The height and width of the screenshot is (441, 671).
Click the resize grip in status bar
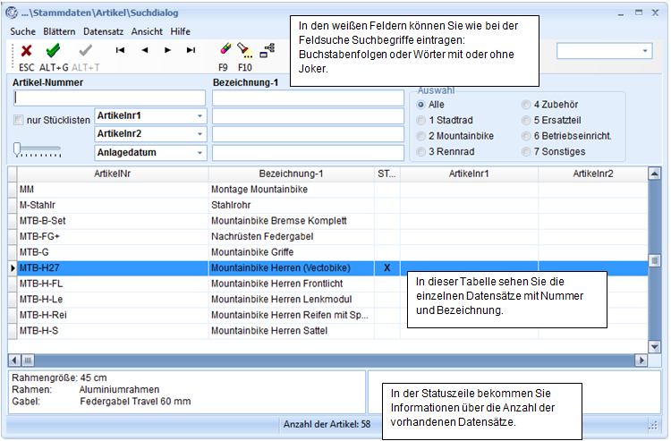click(x=653, y=425)
